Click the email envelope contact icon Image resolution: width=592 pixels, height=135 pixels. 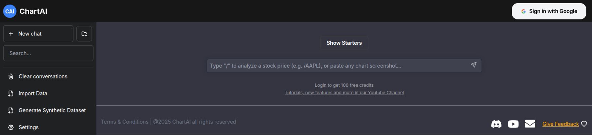pos(530,124)
